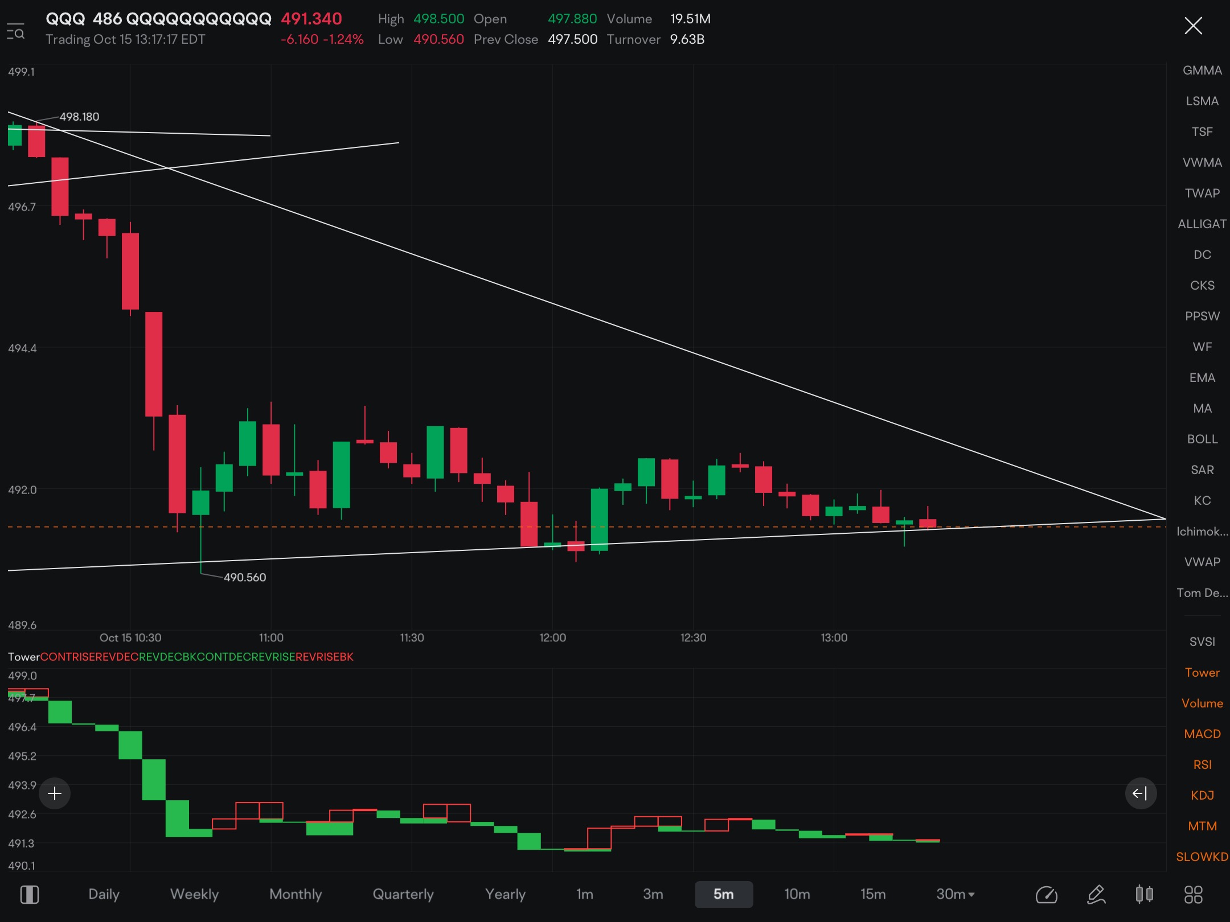The image size is (1230, 922).
Task: Tap the Prev Close 497.500 value
Action: (572, 39)
